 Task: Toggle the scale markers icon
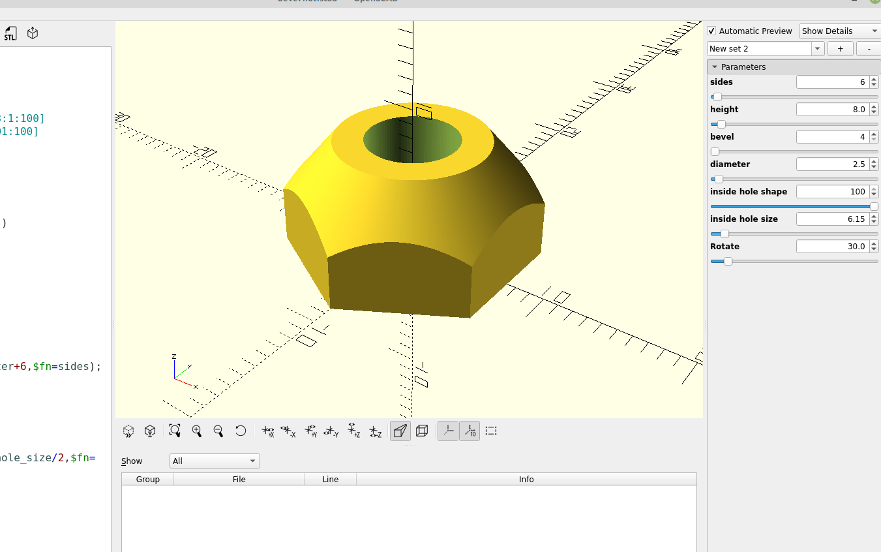(x=470, y=431)
